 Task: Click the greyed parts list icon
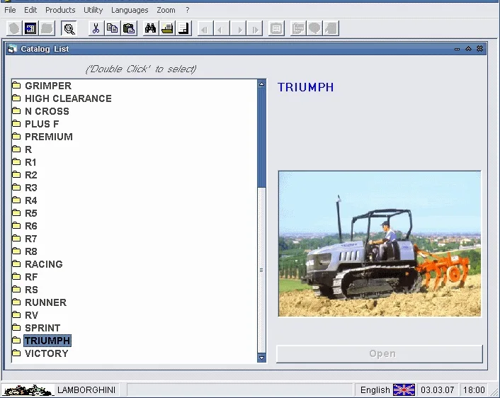pos(298,29)
